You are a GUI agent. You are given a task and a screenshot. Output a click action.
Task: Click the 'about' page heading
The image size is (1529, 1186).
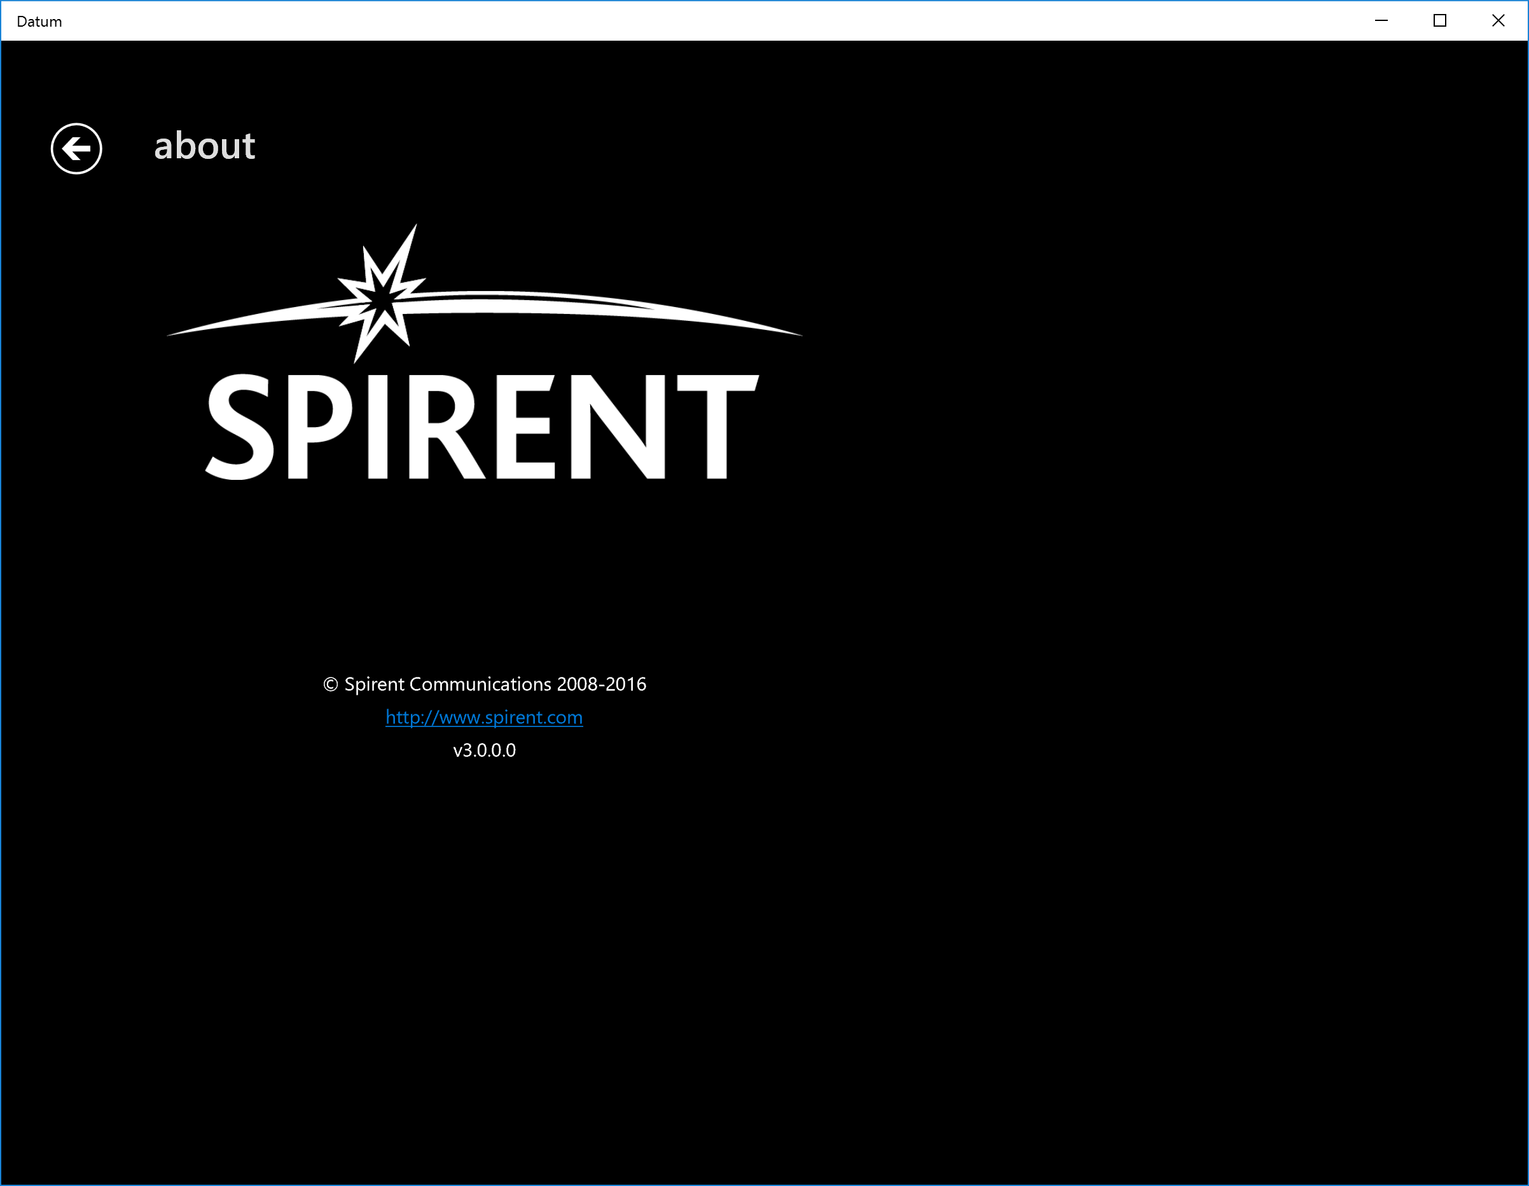(x=204, y=146)
